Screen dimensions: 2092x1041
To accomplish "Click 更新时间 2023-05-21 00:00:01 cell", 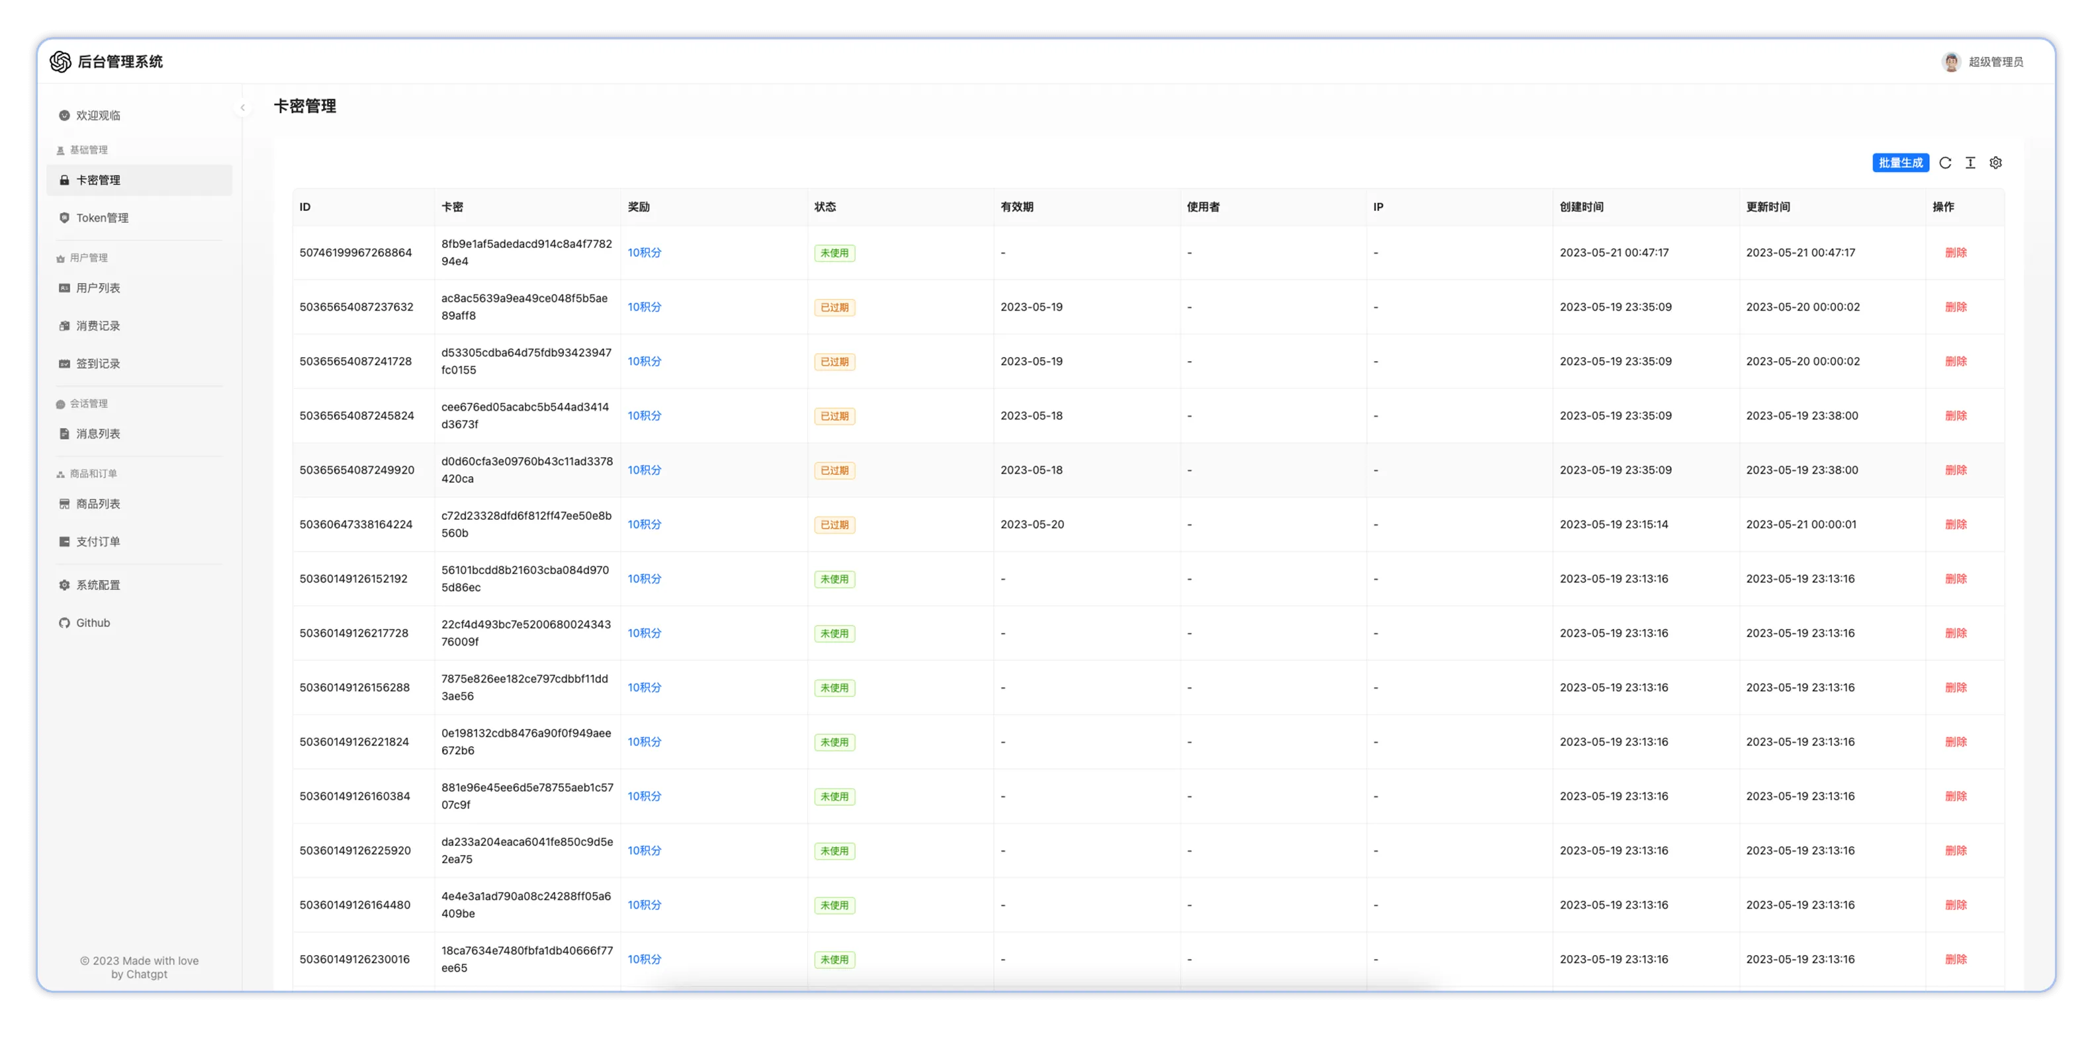I will coord(1800,524).
